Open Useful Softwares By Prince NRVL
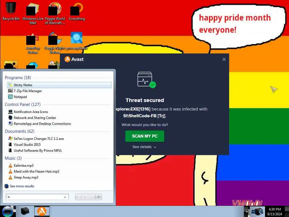 click(x=59, y=150)
